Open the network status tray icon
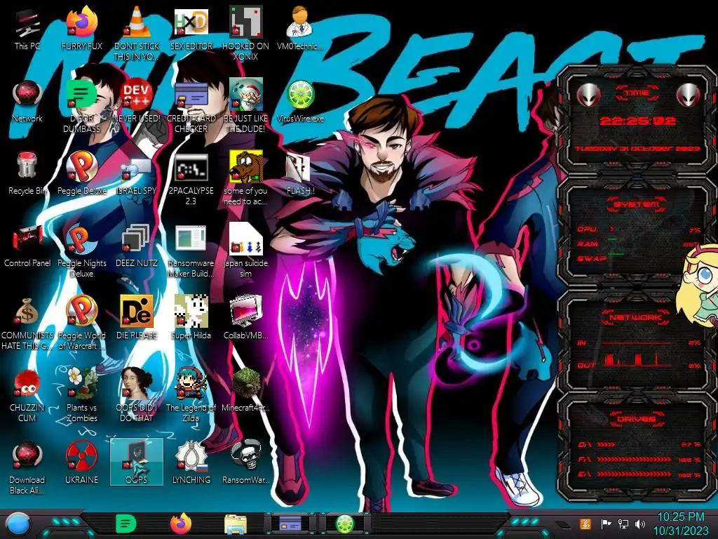 point(623,524)
